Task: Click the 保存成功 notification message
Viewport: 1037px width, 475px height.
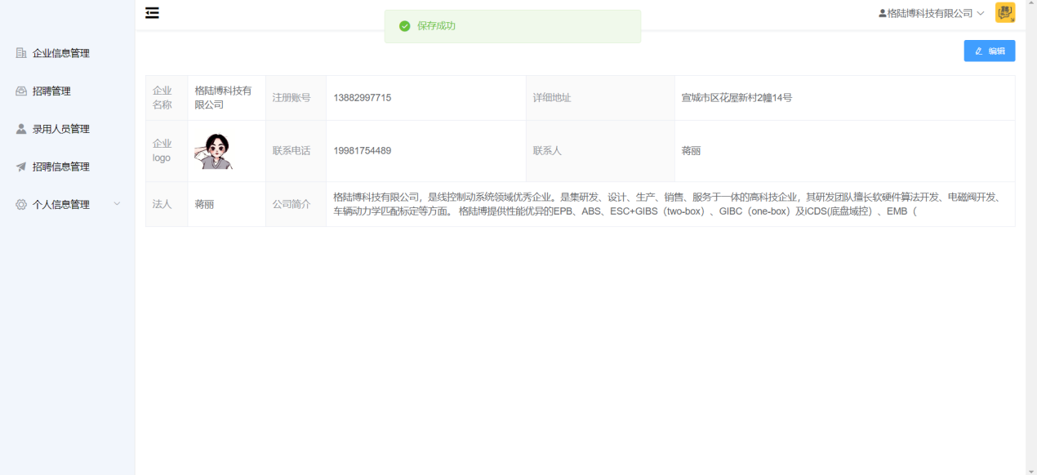Action: tap(513, 26)
